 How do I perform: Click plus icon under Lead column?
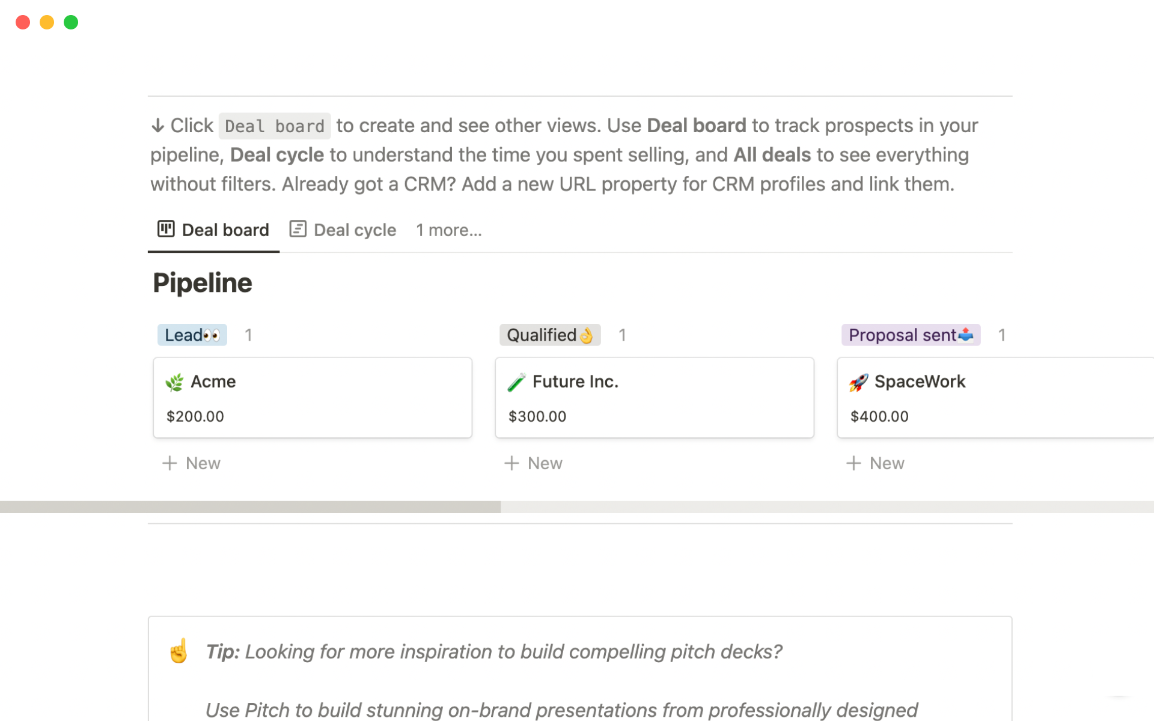[169, 463]
